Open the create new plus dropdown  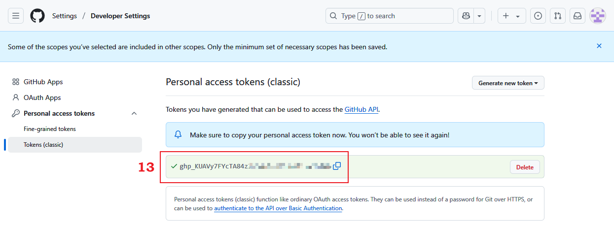pos(511,16)
